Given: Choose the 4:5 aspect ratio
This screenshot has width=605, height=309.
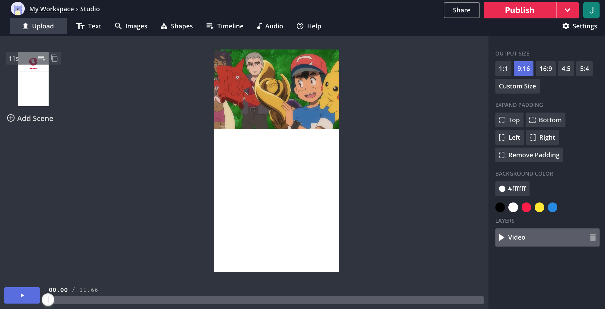Looking at the screenshot, I should [x=566, y=69].
